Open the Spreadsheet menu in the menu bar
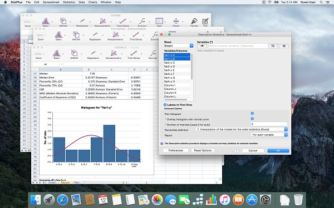This screenshot has height=208, width=334. click(x=51, y=2)
